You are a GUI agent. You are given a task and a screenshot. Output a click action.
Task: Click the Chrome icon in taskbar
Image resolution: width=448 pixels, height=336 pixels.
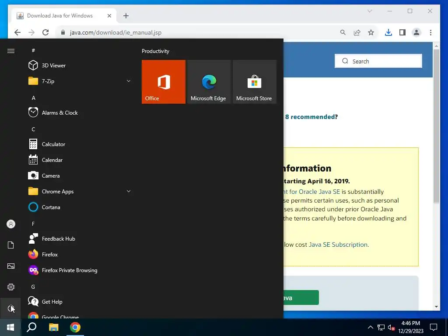coord(75,327)
